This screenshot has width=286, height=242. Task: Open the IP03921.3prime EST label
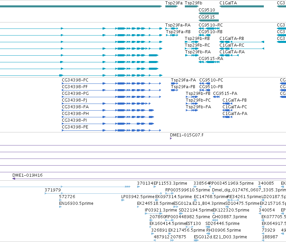[x=161, y=210]
